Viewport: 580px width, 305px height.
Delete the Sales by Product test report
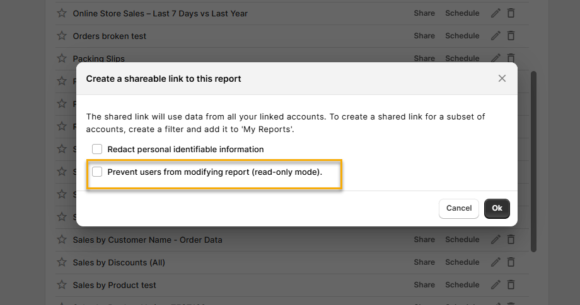[511, 285]
